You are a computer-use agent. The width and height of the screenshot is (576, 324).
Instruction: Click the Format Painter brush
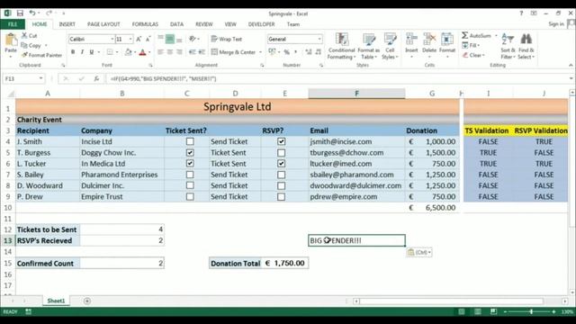point(24,55)
